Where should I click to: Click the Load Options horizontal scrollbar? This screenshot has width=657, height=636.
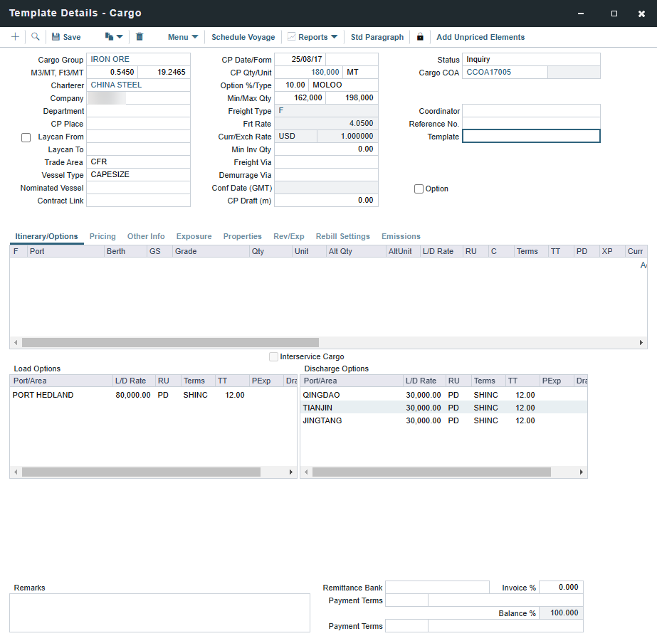141,472
